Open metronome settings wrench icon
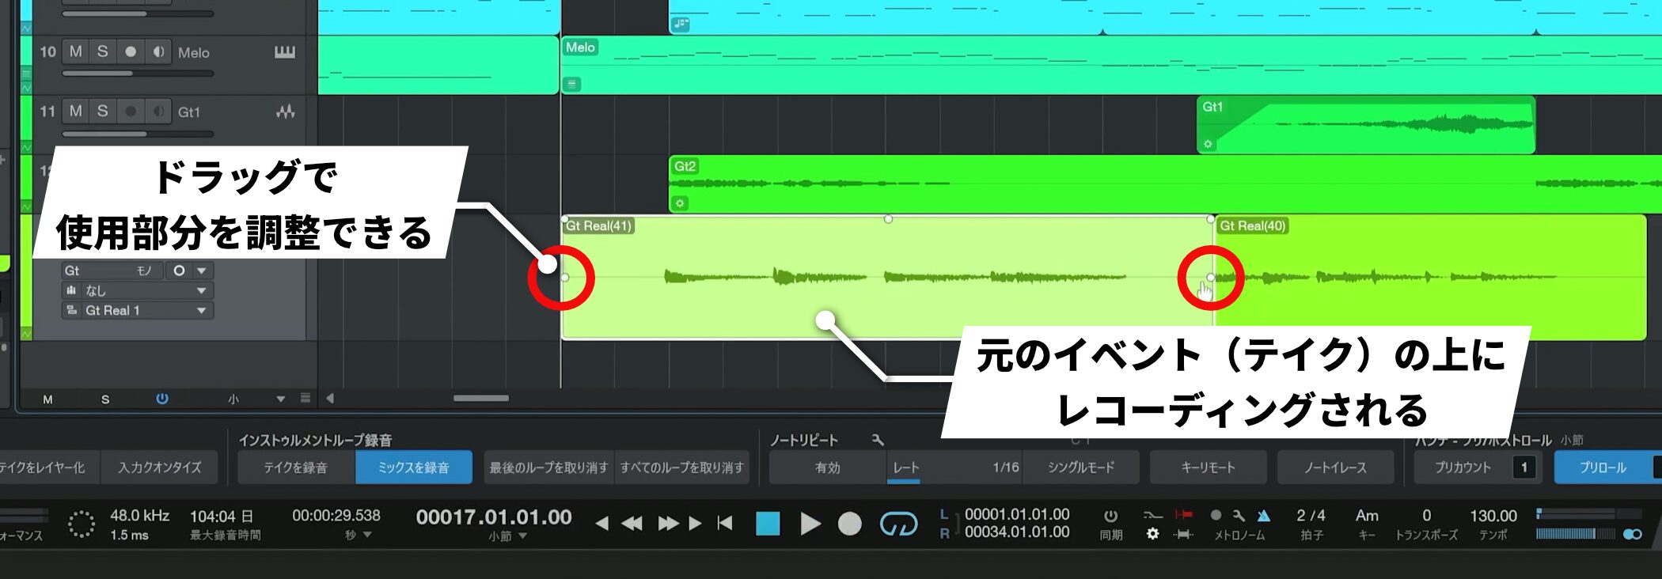The height and width of the screenshot is (579, 1662). [1239, 516]
